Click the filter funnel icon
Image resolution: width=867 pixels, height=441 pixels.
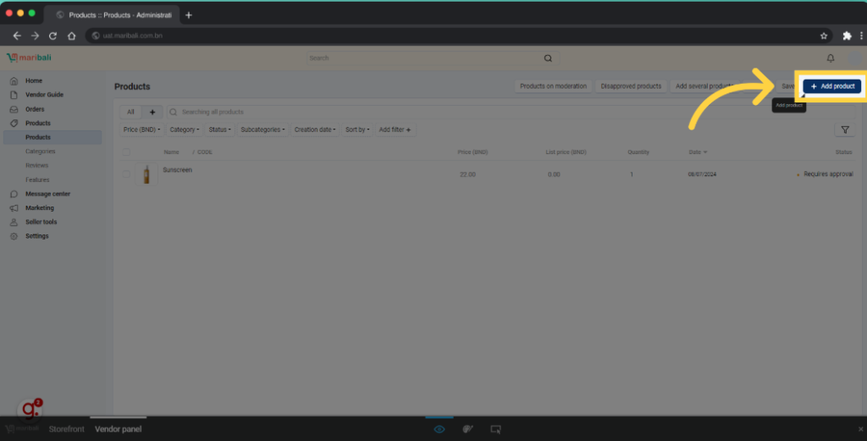844,130
